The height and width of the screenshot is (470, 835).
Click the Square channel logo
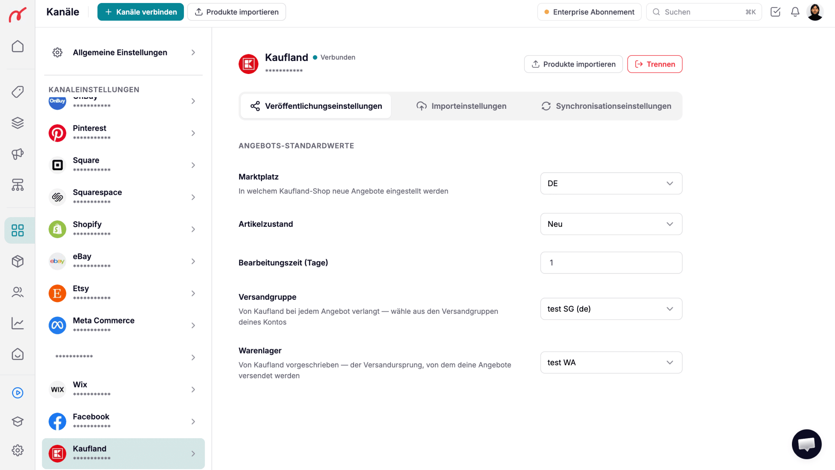[x=57, y=165]
